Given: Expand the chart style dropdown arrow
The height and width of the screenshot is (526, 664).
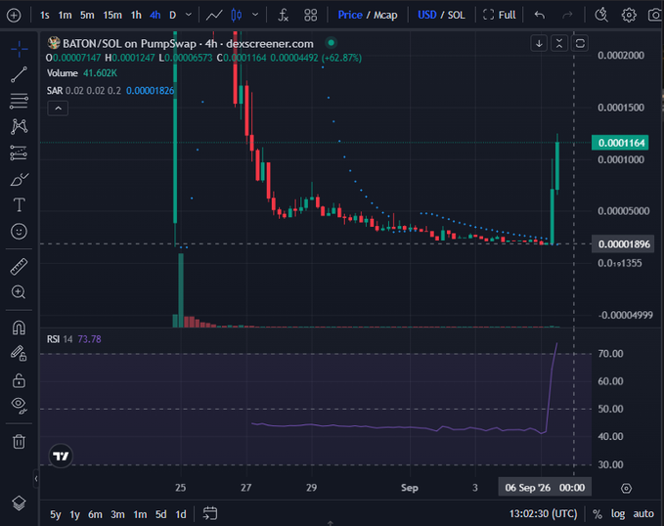Looking at the screenshot, I should coord(255,16).
